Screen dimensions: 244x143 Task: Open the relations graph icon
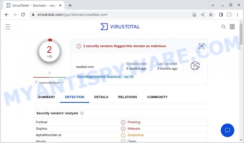(x=202, y=46)
